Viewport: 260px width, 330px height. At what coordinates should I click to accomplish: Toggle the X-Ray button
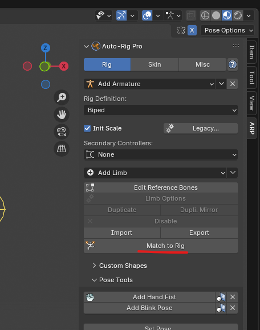coord(191,15)
